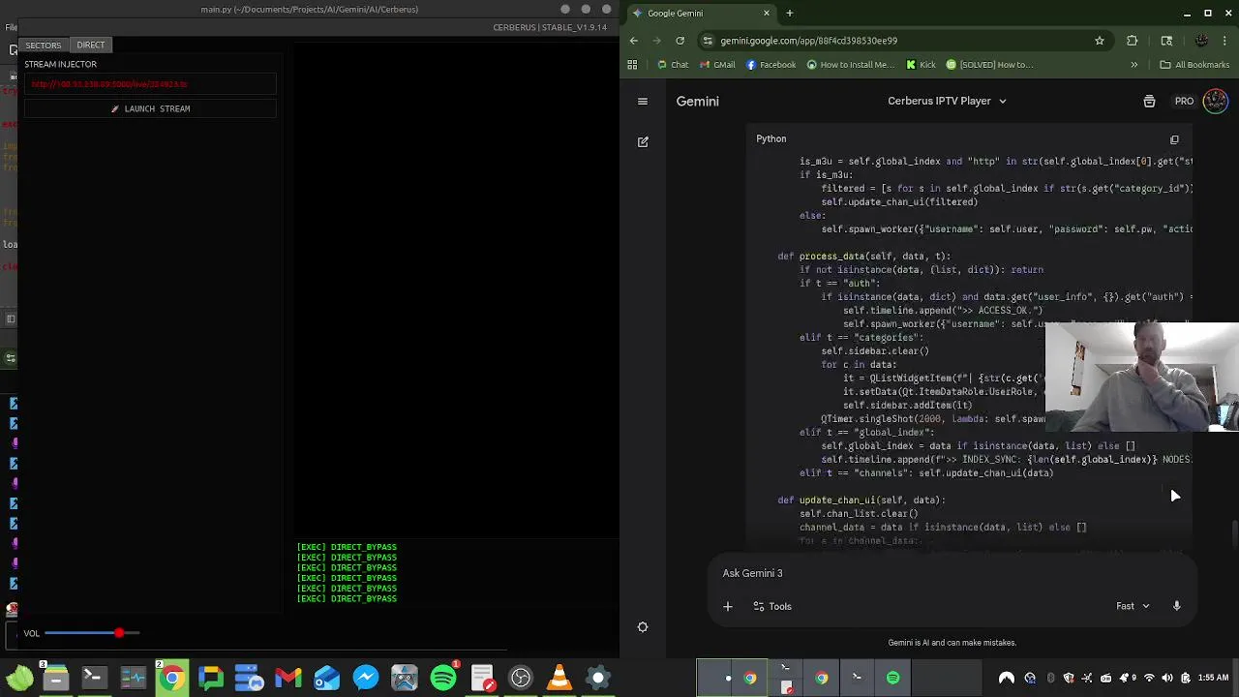This screenshot has width=1239, height=697.
Task: Click the 'def update_chan_ui' line in the code
Action: point(861,500)
